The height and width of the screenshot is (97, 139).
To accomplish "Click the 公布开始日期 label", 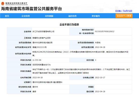I will click(x=26, y=78).
